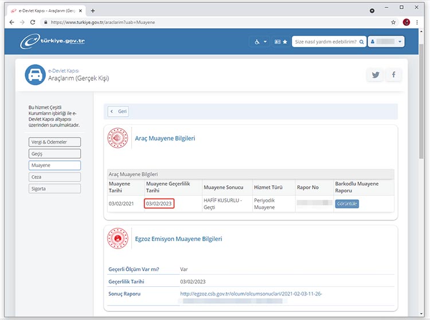The image size is (430, 320).
Task: Expand the accessibility options dropdown
Action: (x=260, y=42)
